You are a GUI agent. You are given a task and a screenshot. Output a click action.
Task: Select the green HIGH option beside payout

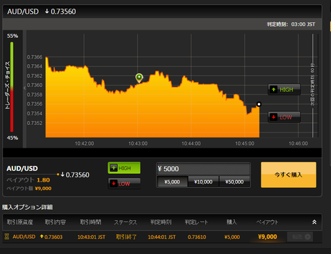[x=124, y=168]
